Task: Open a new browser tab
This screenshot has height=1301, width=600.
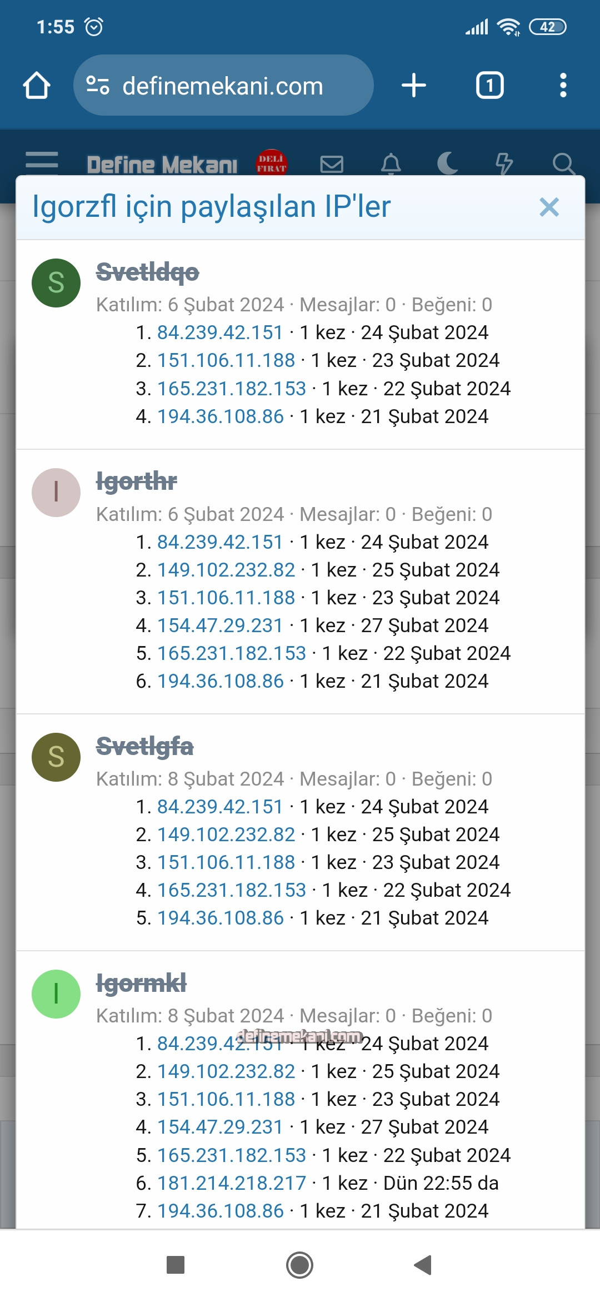Action: point(413,86)
